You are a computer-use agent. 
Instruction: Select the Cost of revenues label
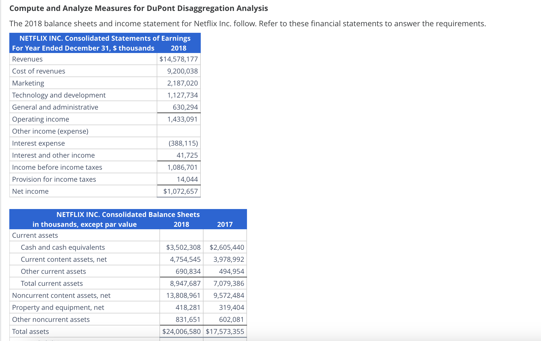point(39,71)
